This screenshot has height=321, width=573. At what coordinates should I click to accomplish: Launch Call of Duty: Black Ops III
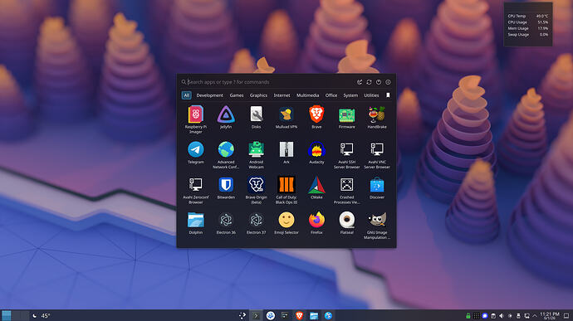point(286,190)
